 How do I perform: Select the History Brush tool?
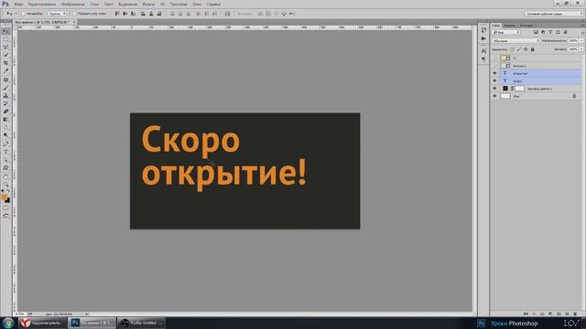[5, 103]
